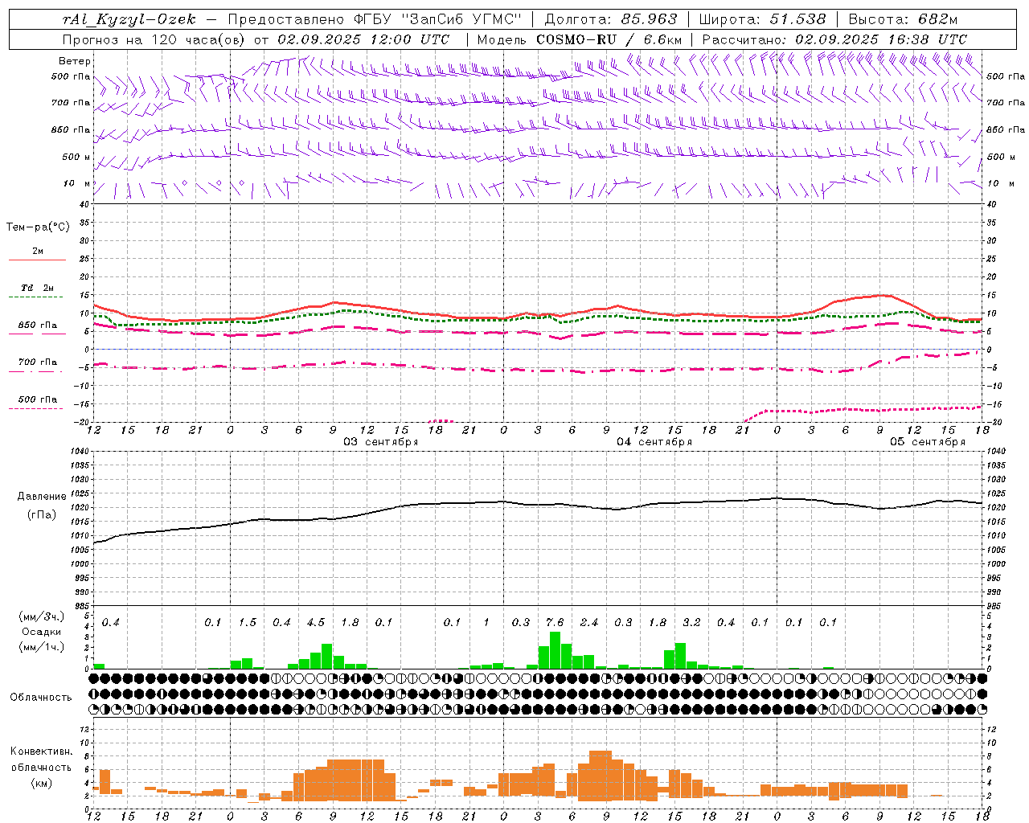Image resolution: width=1029 pixels, height=823 pixels.
Task: Click the 7.6 precipitation value
Action: coord(555,623)
